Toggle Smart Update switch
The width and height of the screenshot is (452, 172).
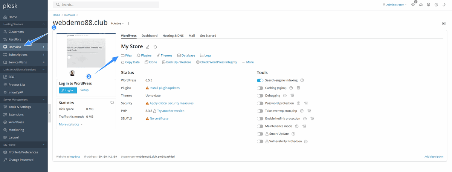click(x=260, y=134)
